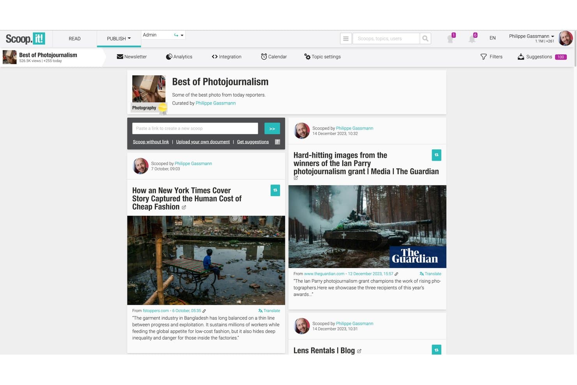Switch language via EN
Screen dimensions: 577x385
(x=492, y=38)
